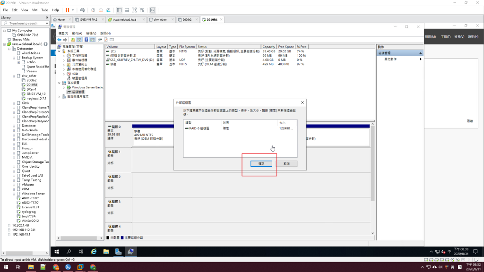Expand the actifio folder
The height and width of the screenshot is (272, 484).
(x=18, y=62)
